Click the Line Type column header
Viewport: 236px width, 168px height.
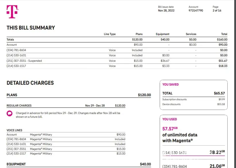pos(110,34)
